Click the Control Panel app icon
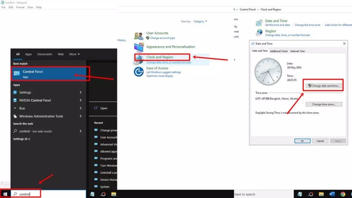 click(x=17, y=73)
